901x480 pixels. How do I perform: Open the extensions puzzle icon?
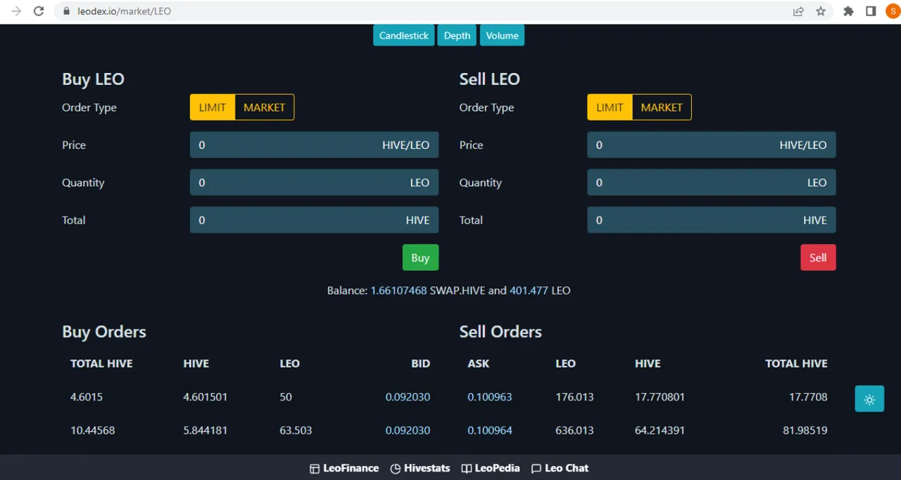pos(849,11)
